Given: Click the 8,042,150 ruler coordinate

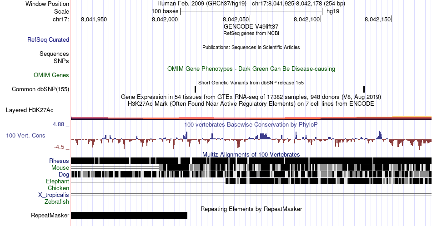Looking at the screenshot, I should pyautogui.click(x=377, y=19).
